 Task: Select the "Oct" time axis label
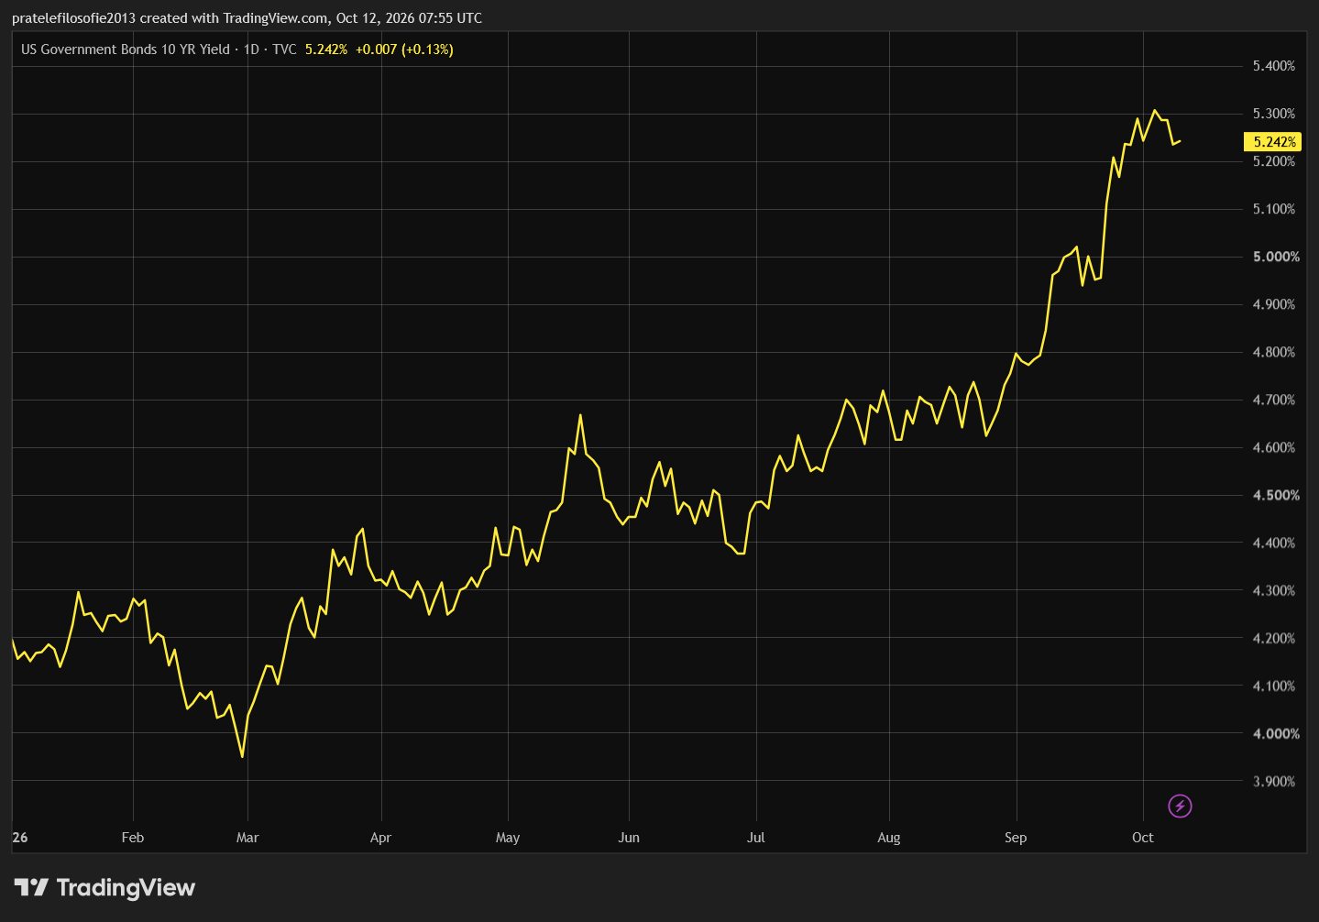[x=1143, y=838]
